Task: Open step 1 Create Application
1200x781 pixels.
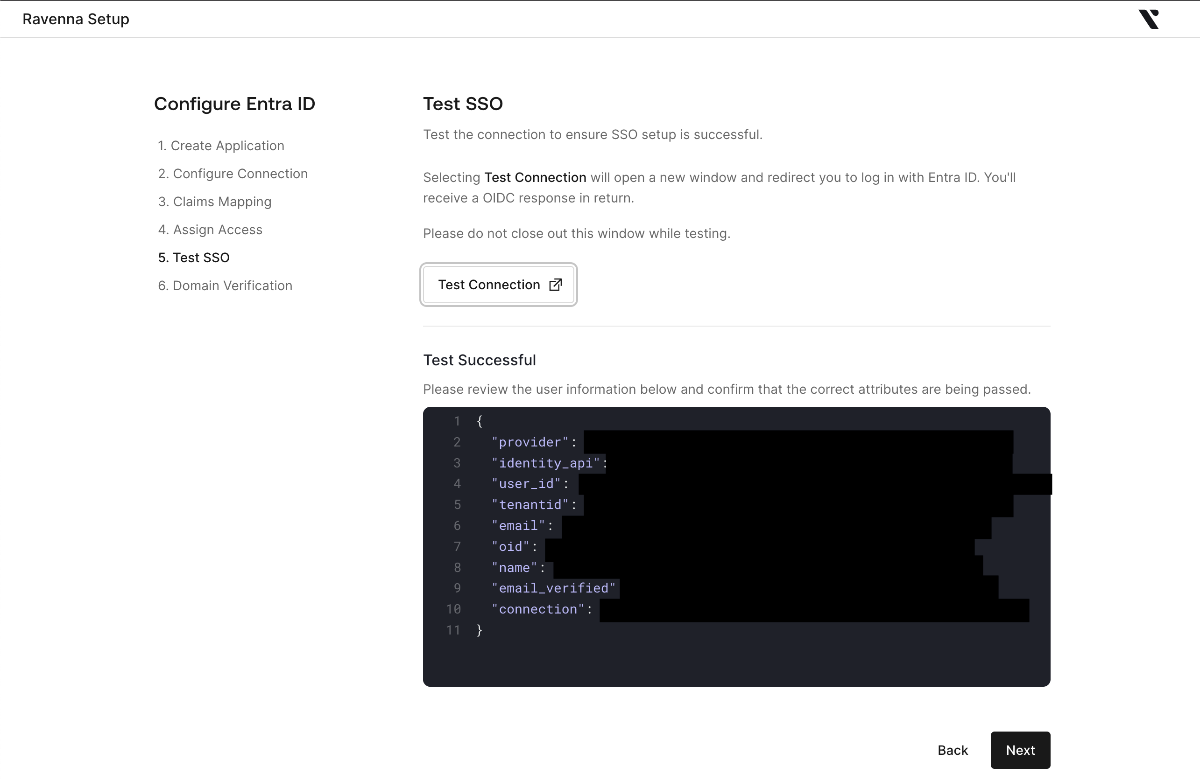Action: 221,146
